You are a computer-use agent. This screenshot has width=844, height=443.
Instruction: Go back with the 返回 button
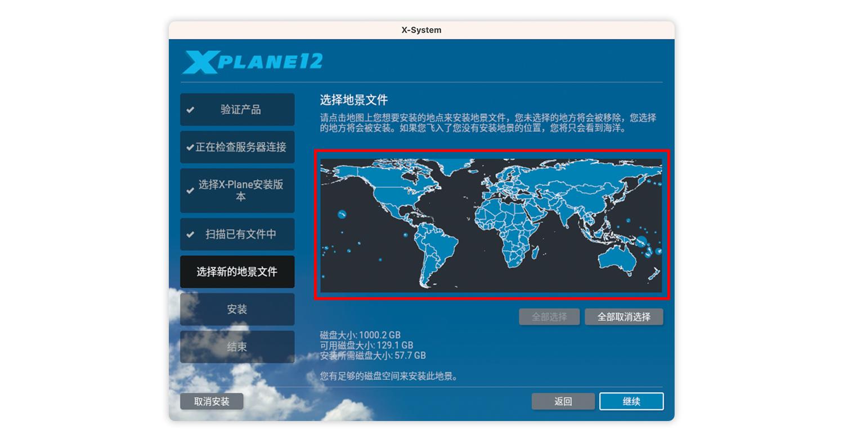[563, 401]
